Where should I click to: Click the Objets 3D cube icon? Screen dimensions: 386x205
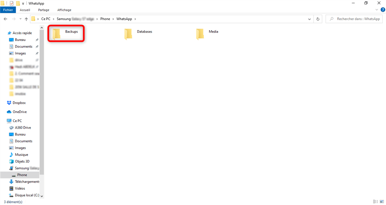pyautogui.click(x=11, y=161)
